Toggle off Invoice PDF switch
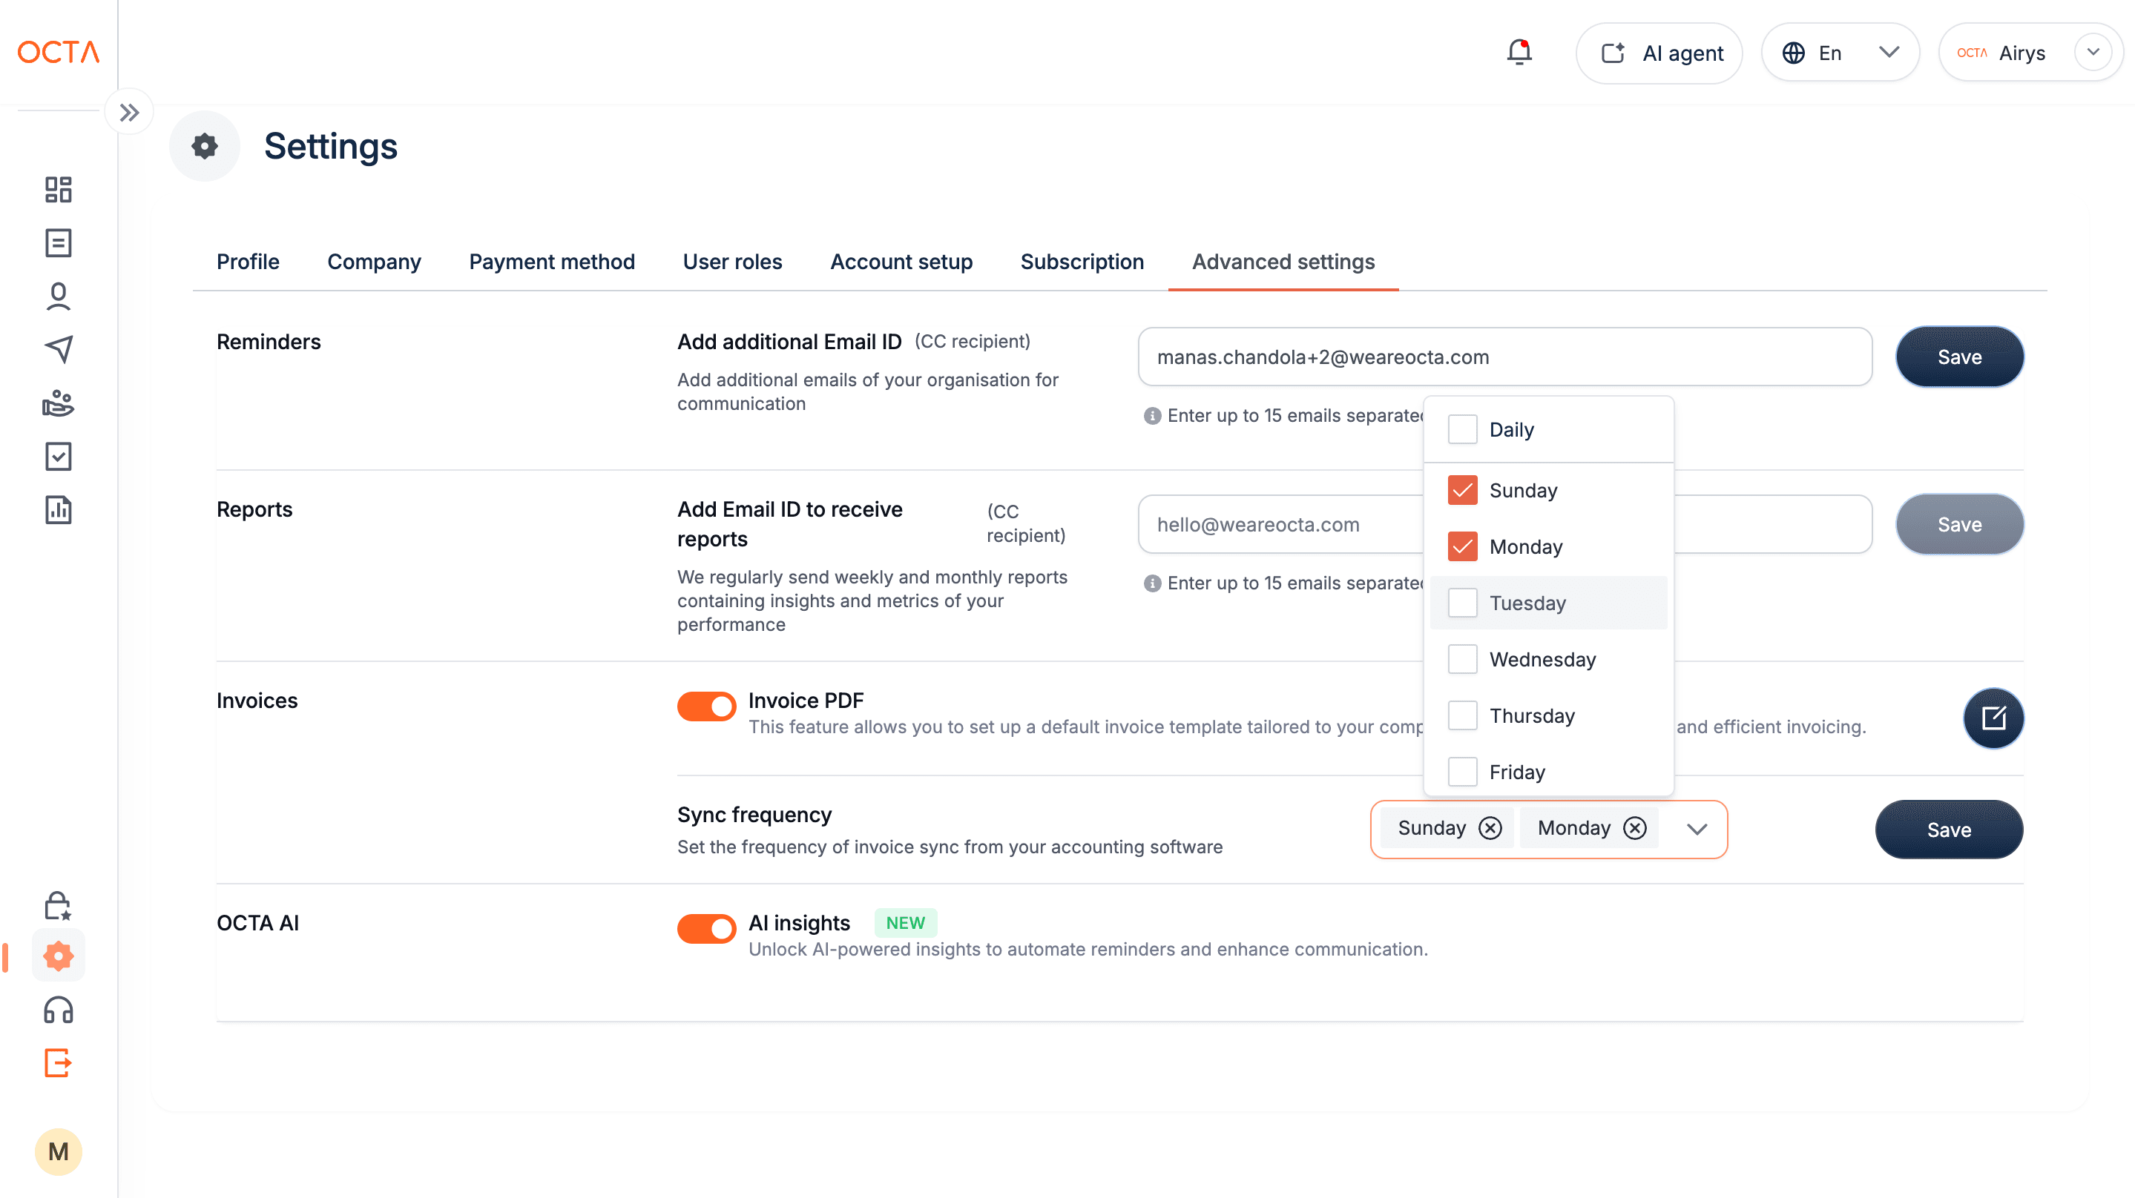Screen dimensions: 2135x1198 [x=706, y=706]
